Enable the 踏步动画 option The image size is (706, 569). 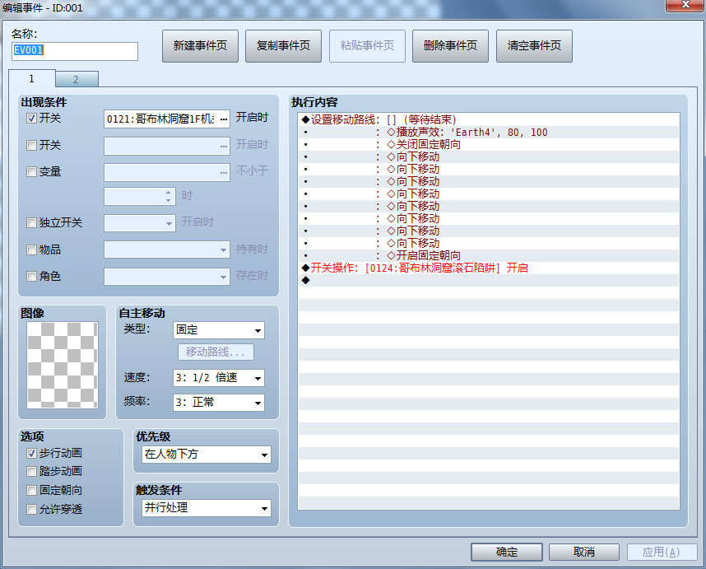[31, 471]
